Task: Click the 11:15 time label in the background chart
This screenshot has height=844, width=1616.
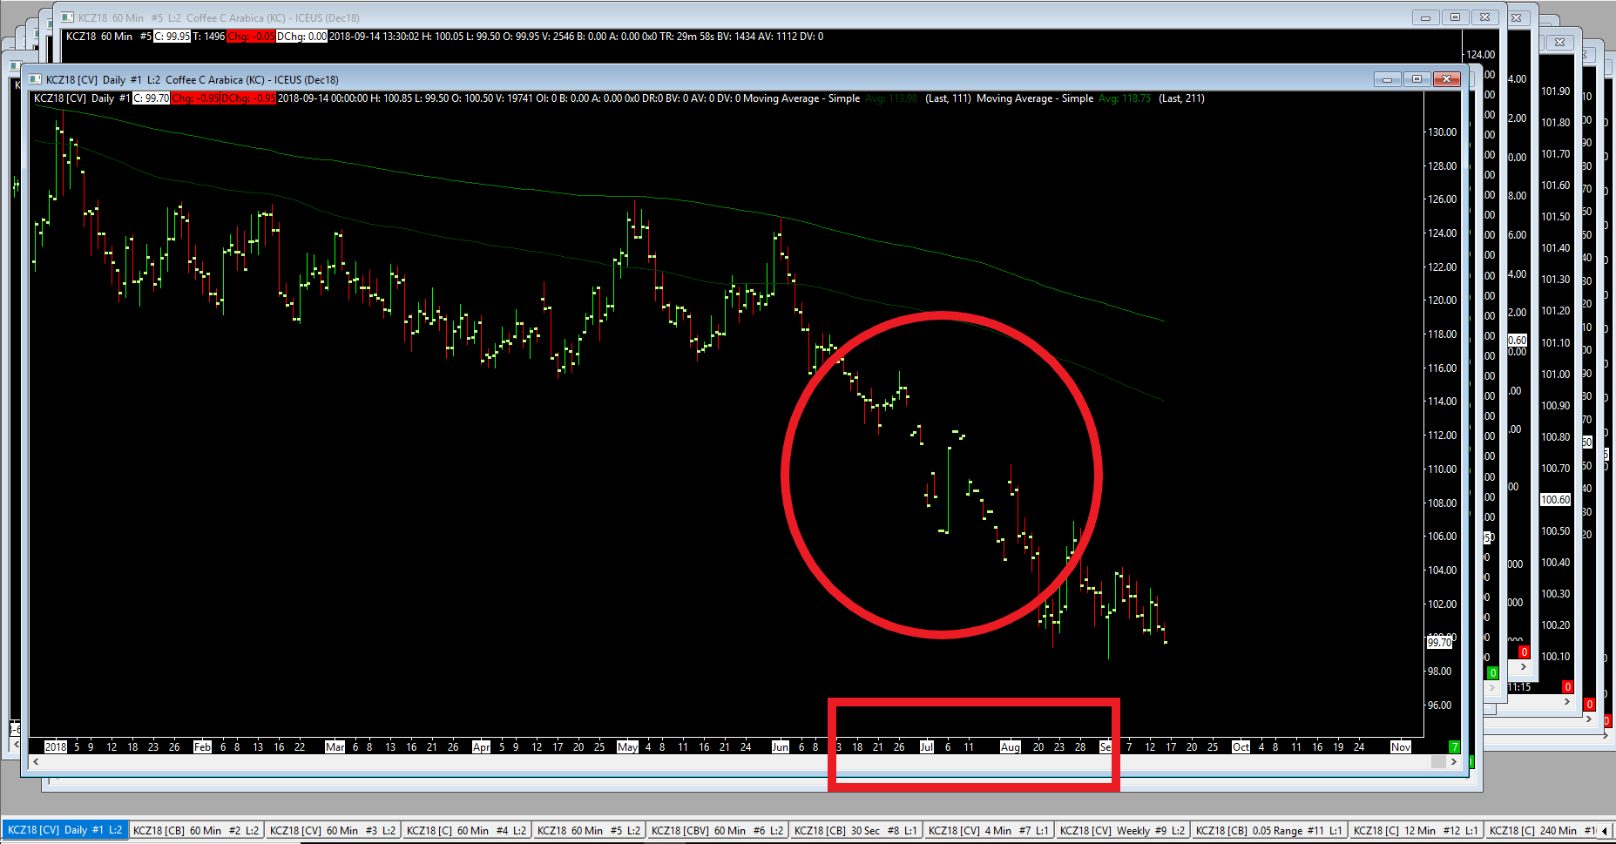Action: [x=1519, y=688]
